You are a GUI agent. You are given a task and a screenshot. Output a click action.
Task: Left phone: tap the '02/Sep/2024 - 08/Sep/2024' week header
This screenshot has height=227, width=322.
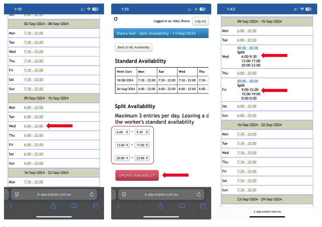(x=54, y=24)
